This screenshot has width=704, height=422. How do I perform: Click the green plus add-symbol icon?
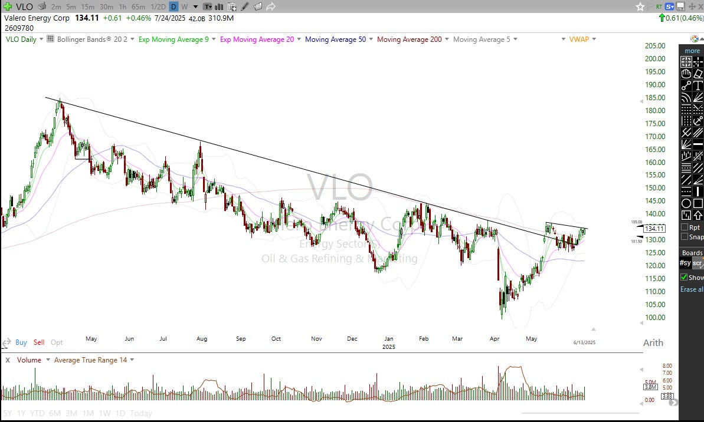[7, 6]
